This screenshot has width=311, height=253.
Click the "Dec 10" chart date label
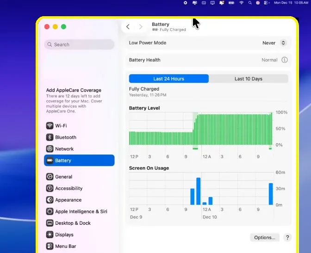coord(210,217)
